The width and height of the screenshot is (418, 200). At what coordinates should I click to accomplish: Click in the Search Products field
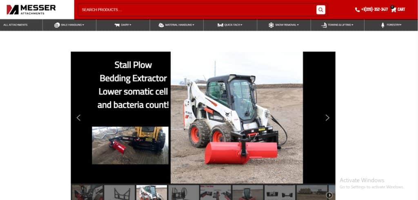pos(196,10)
